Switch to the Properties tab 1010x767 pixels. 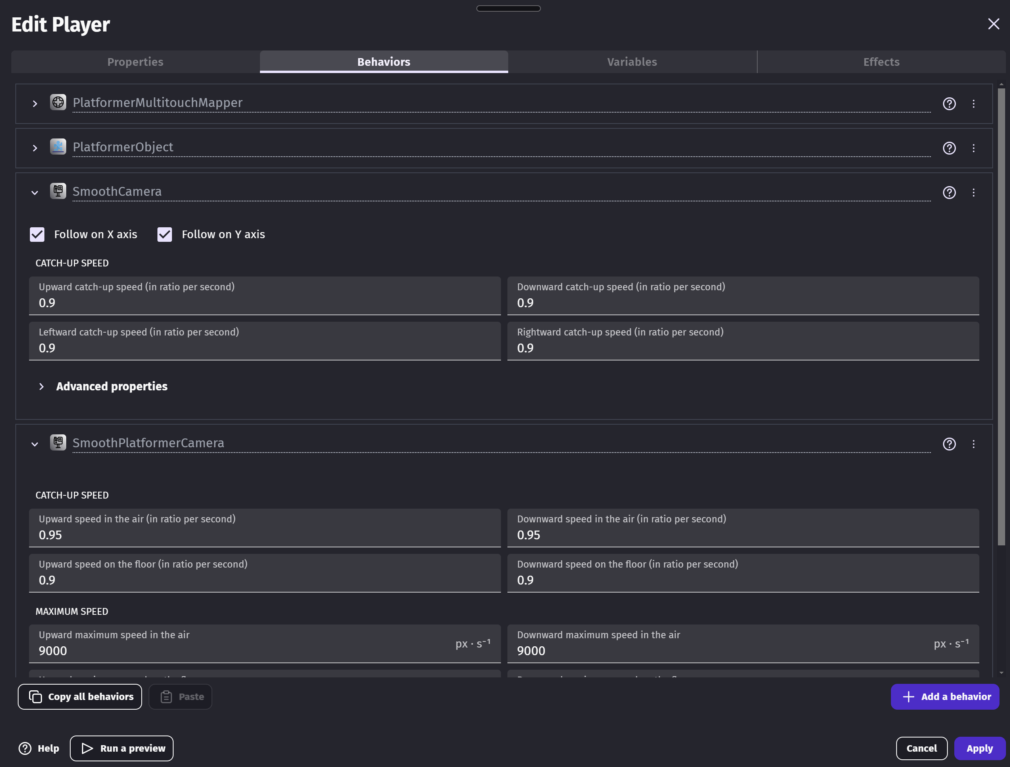(135, 62)
